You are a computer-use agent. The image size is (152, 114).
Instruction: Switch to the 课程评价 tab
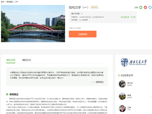click(x=27, y=60)
